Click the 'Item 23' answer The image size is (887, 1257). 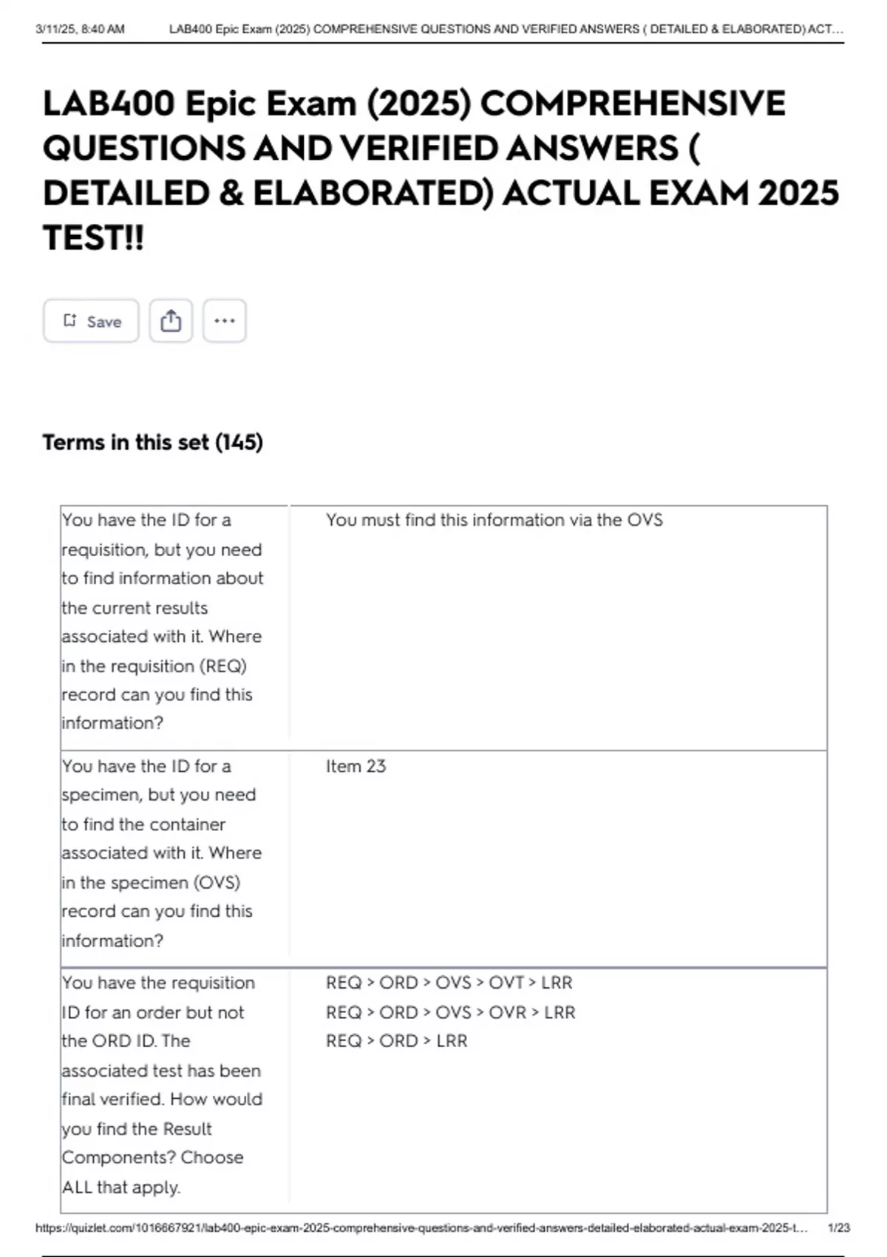point(356,766)
